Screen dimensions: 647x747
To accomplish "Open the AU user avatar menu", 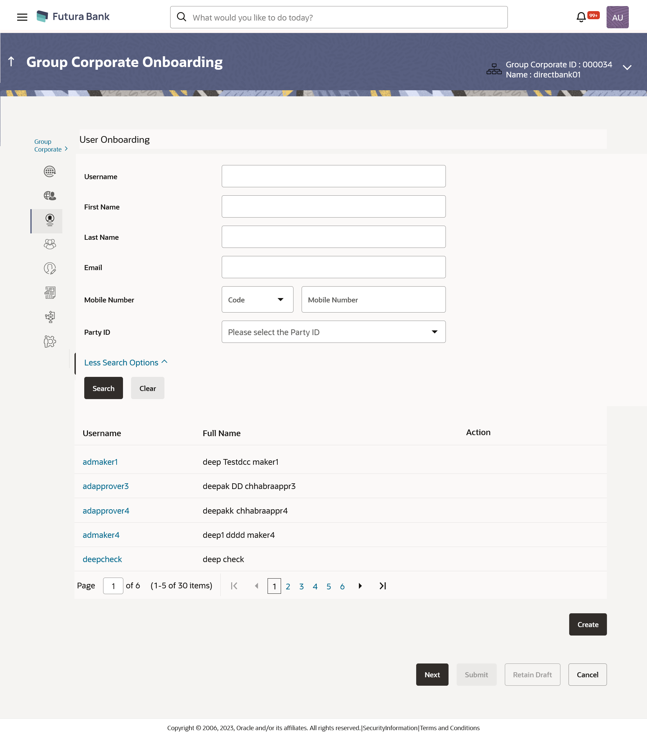I will (617, 17).
